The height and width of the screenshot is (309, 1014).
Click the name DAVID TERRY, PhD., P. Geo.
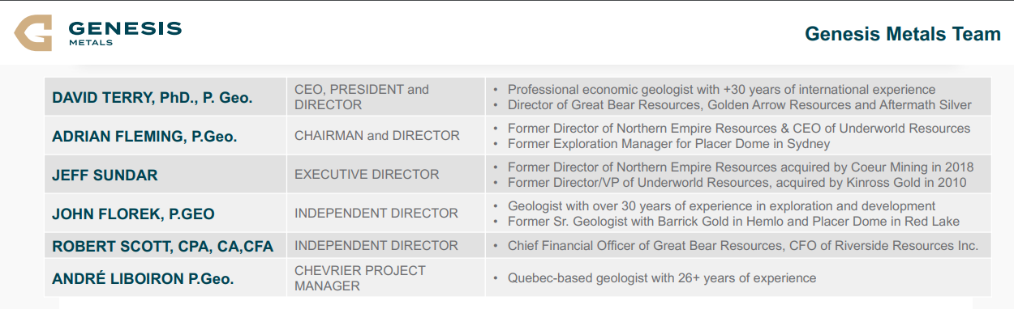point(153,98)
